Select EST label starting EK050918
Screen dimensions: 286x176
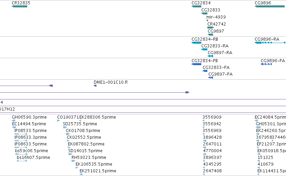[272, 151]
